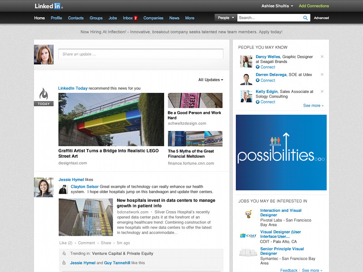The width and height of the screenshot is (363, 272).
Task: Open Ashlee Shultis account dropdown
Action: (x=277, y=6)
